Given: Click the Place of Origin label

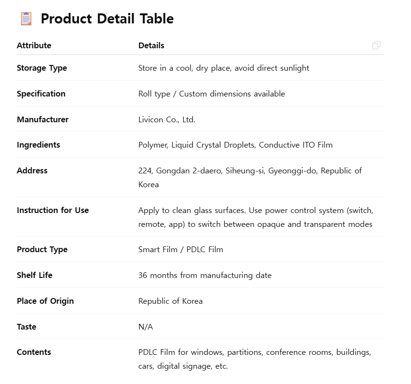Looking at the screenshot, I should coord(45,301).
